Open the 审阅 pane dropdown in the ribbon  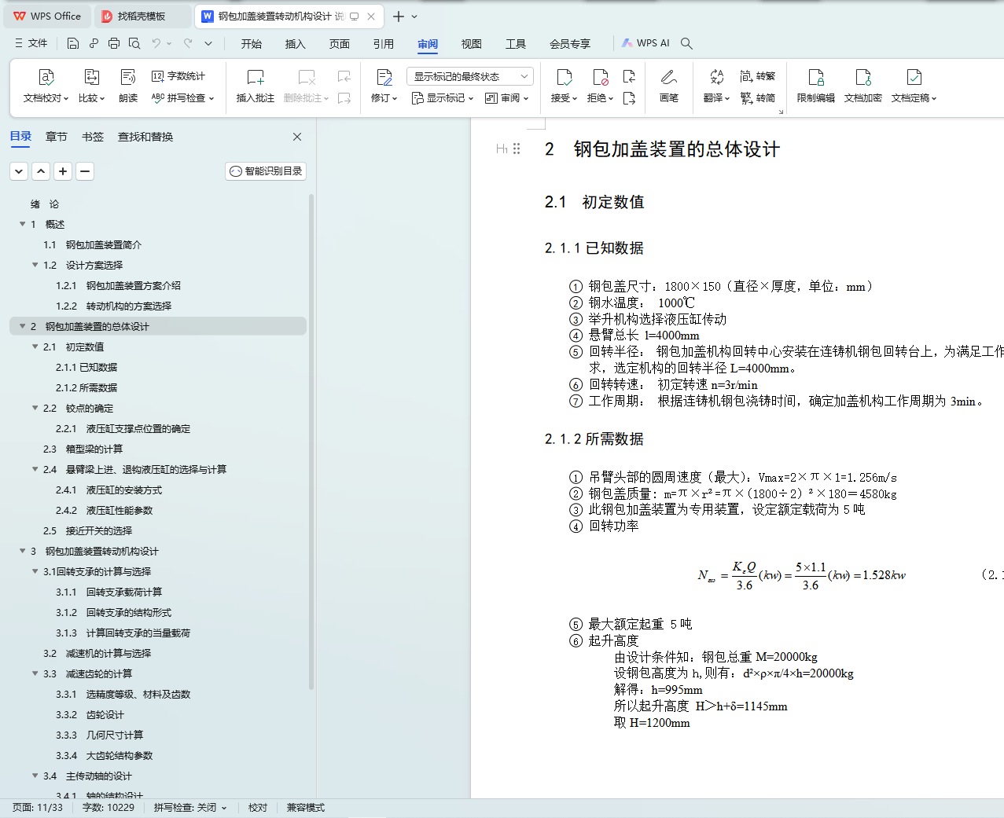(x=507, y=98)
